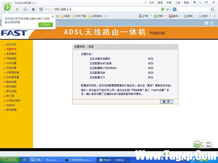Click the taskbar quick launch browser icon
The height and width of the screenshot is (163, 218).
tap(25, 160)
